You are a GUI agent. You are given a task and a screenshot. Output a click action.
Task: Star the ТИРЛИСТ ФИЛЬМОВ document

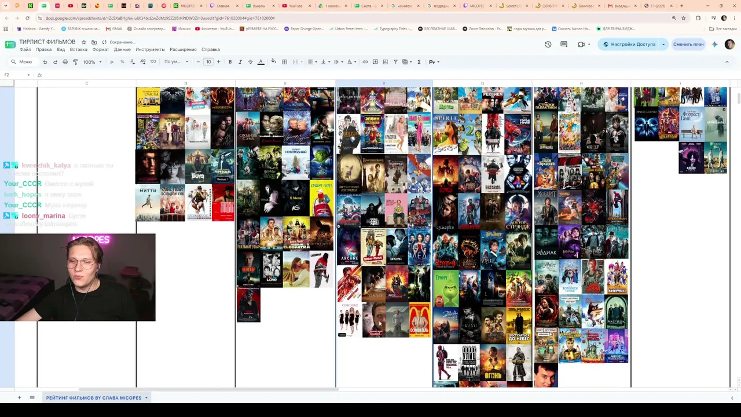pos(84,42)
